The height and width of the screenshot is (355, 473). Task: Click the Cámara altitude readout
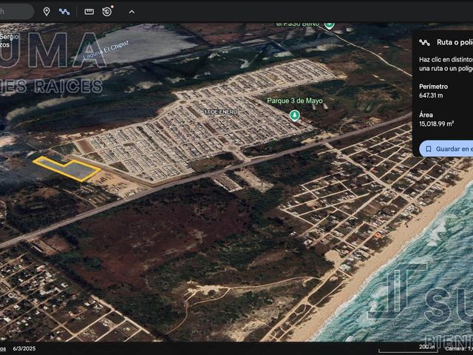pos(459,348)
